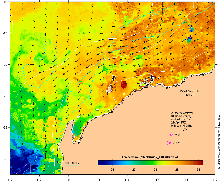The width and height of the screenshot is (223, 181).
Task: Click the colorbar value 30
Action: [x=198, y=170]
